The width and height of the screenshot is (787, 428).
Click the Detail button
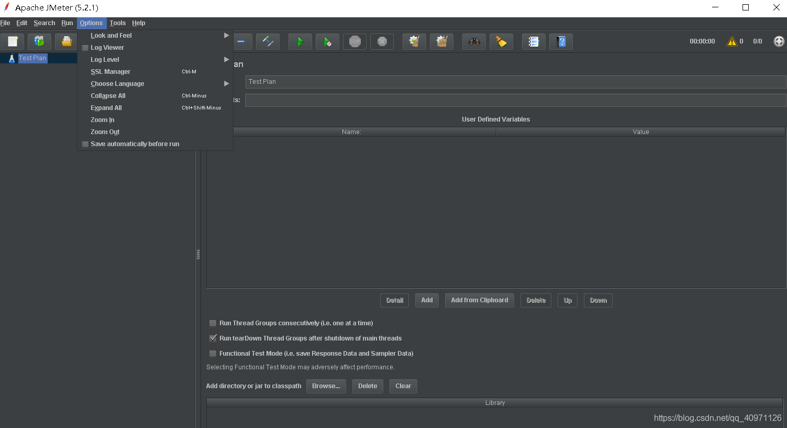point(394,300)
